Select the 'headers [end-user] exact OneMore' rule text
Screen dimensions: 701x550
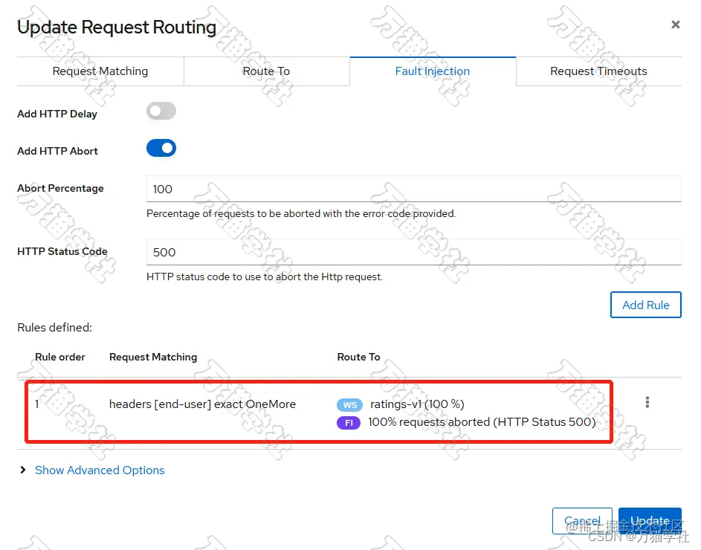pyautogui.click(x=202, y=404)
